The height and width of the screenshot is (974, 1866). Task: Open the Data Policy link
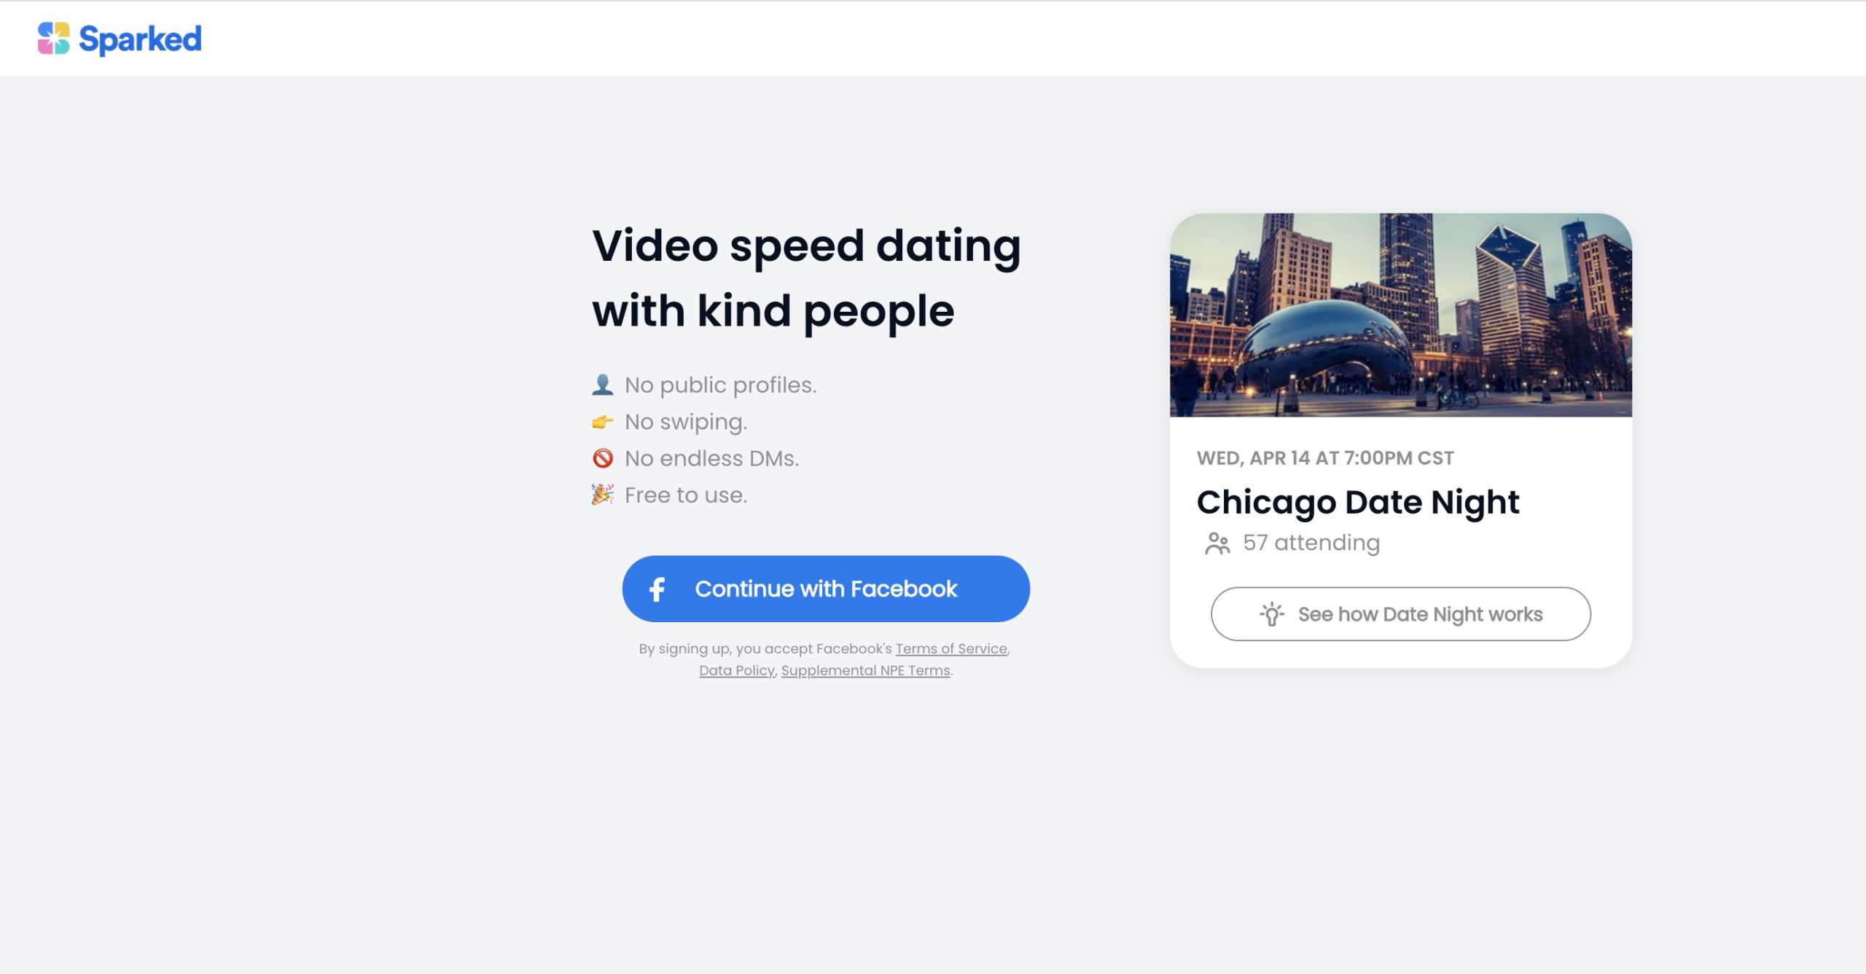pyautogui.click(x=736, y=670)
